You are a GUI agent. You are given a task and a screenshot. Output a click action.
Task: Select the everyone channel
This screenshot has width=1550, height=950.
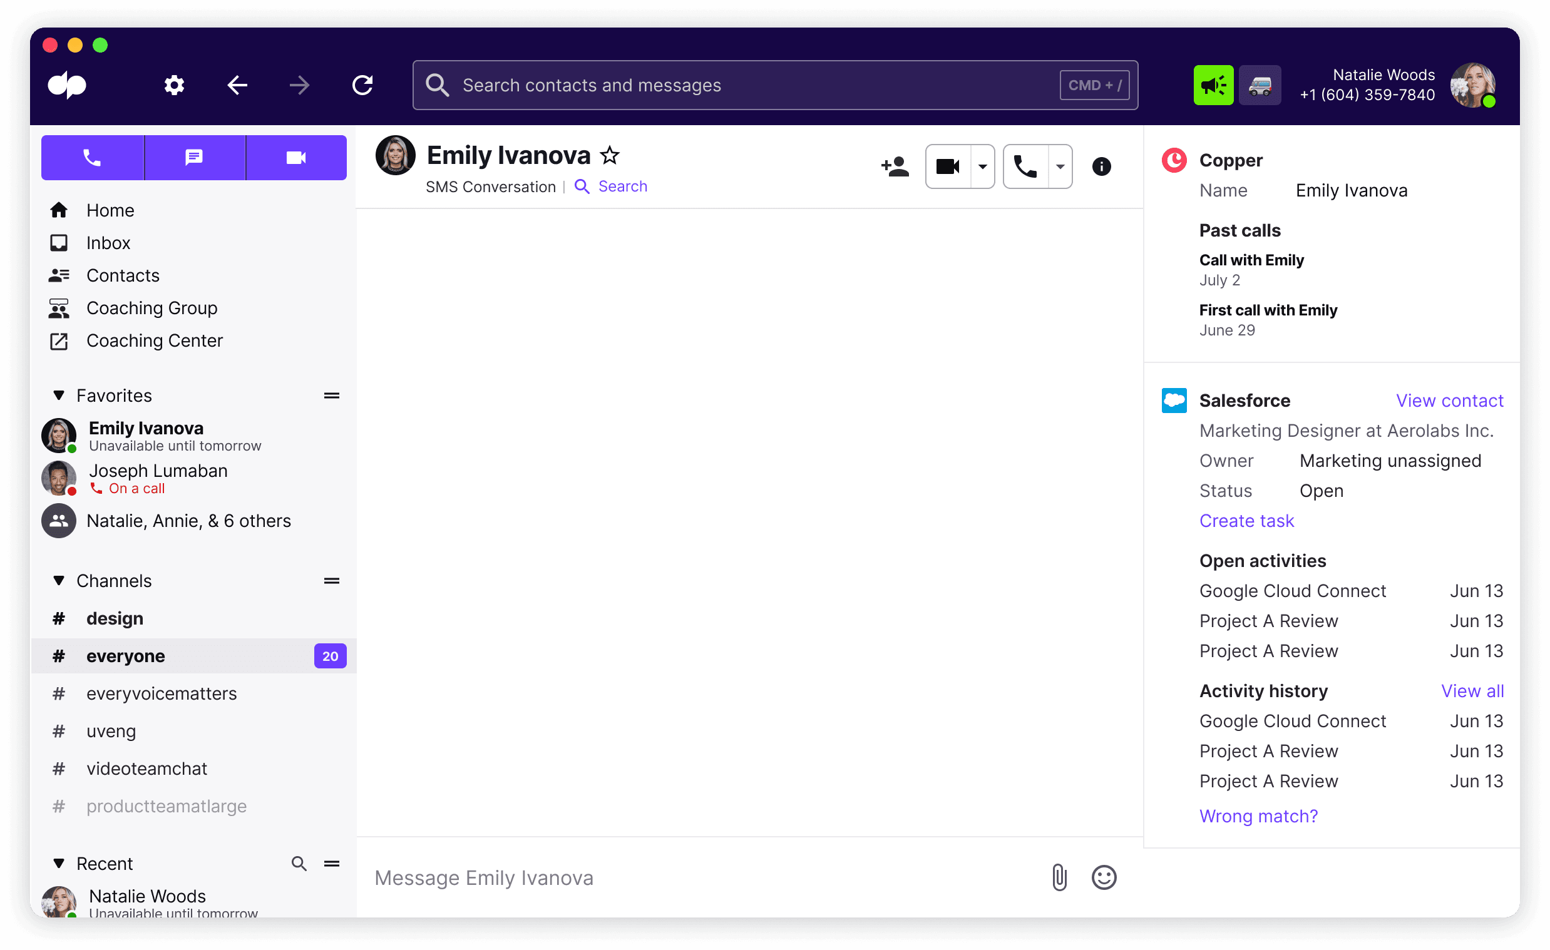coord(126,656)
